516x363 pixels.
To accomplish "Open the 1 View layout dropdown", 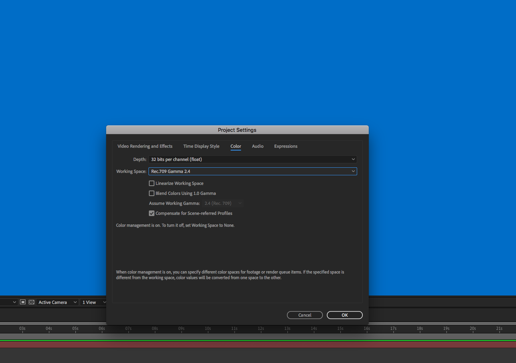I will pos(94,302).
